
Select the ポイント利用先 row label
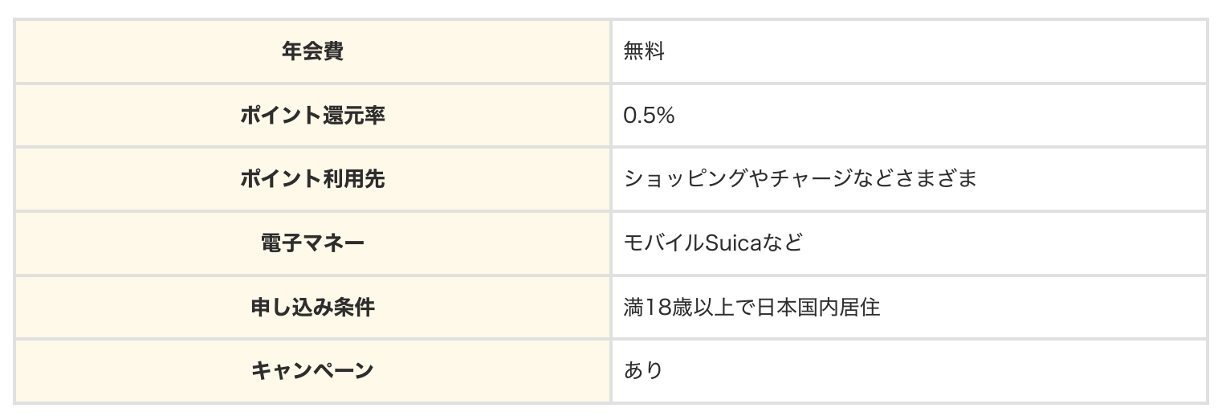coord(312,179)
